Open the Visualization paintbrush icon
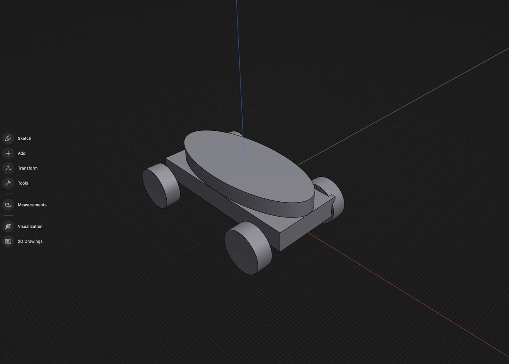 point(8,226)
